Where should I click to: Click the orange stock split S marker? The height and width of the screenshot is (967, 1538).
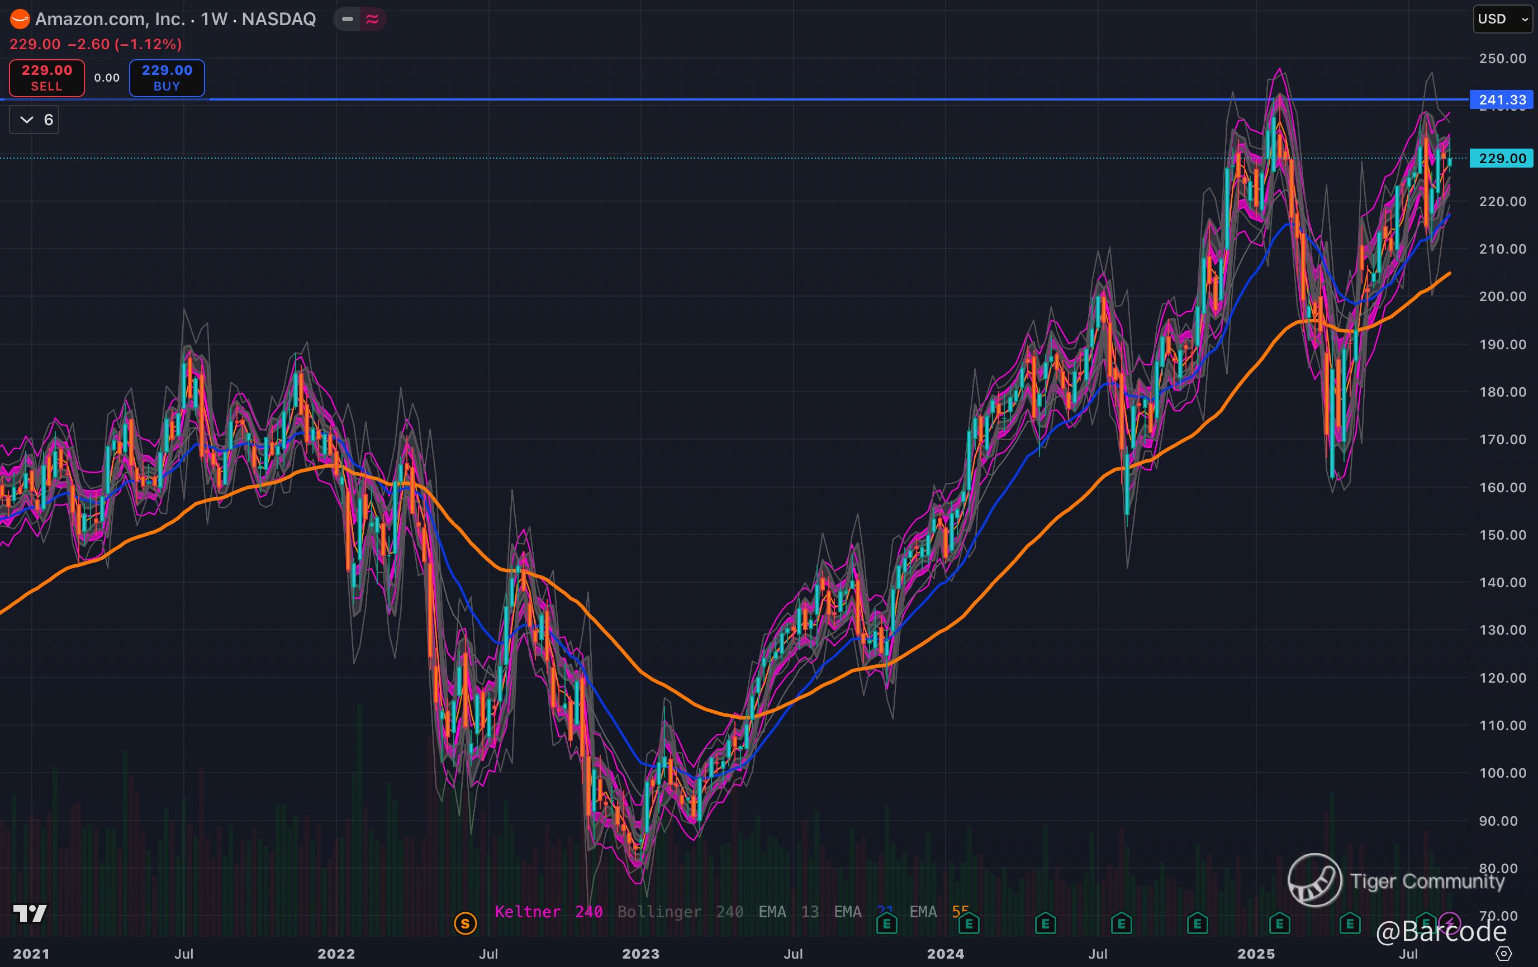[465, 923]
